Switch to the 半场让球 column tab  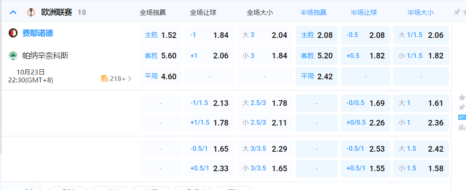click(364, 13)
